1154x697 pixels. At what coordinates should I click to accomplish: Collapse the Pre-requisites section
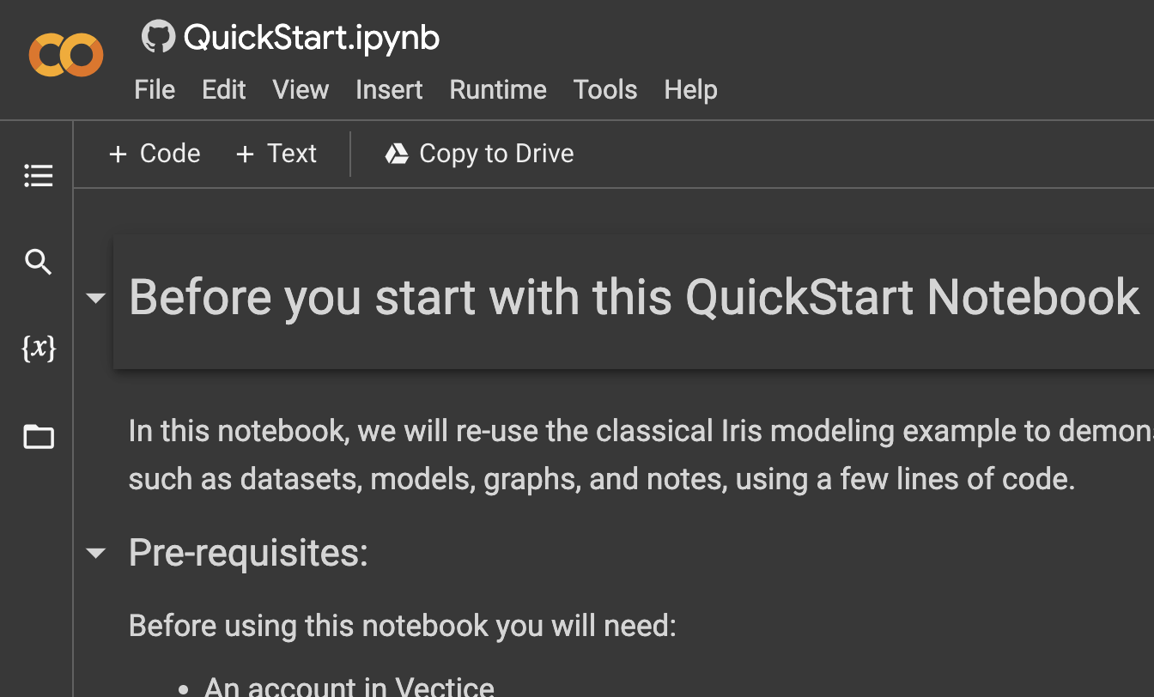[x=96, y=554]
